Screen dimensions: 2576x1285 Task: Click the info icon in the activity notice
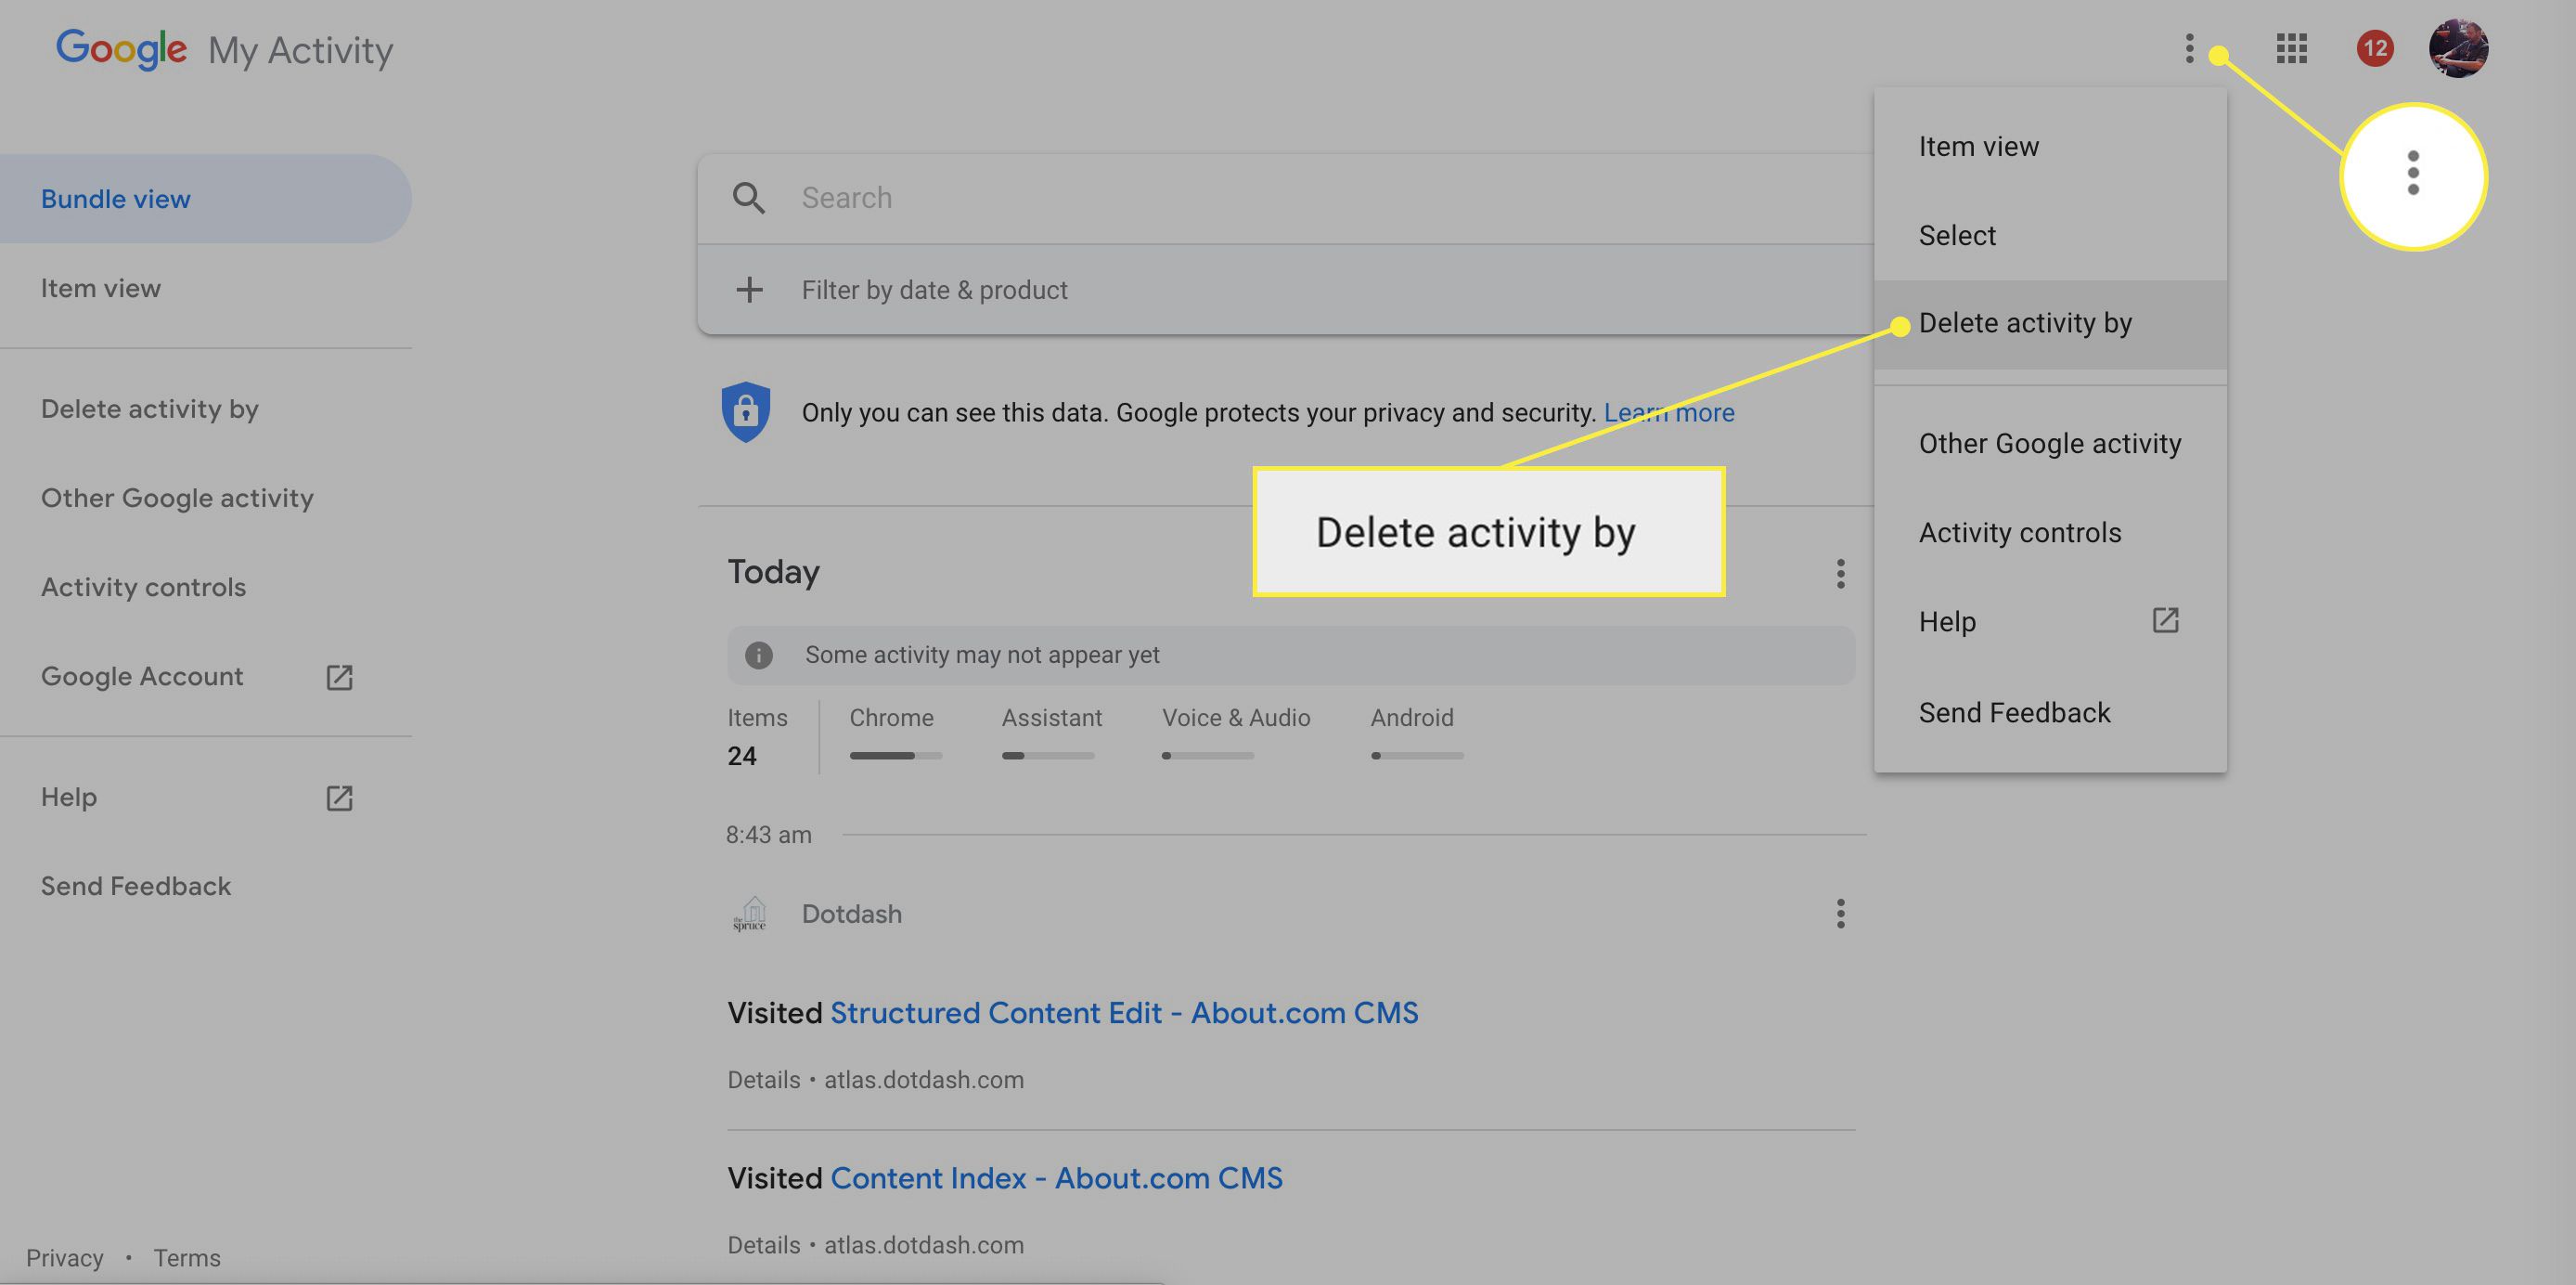coord(759,655)
